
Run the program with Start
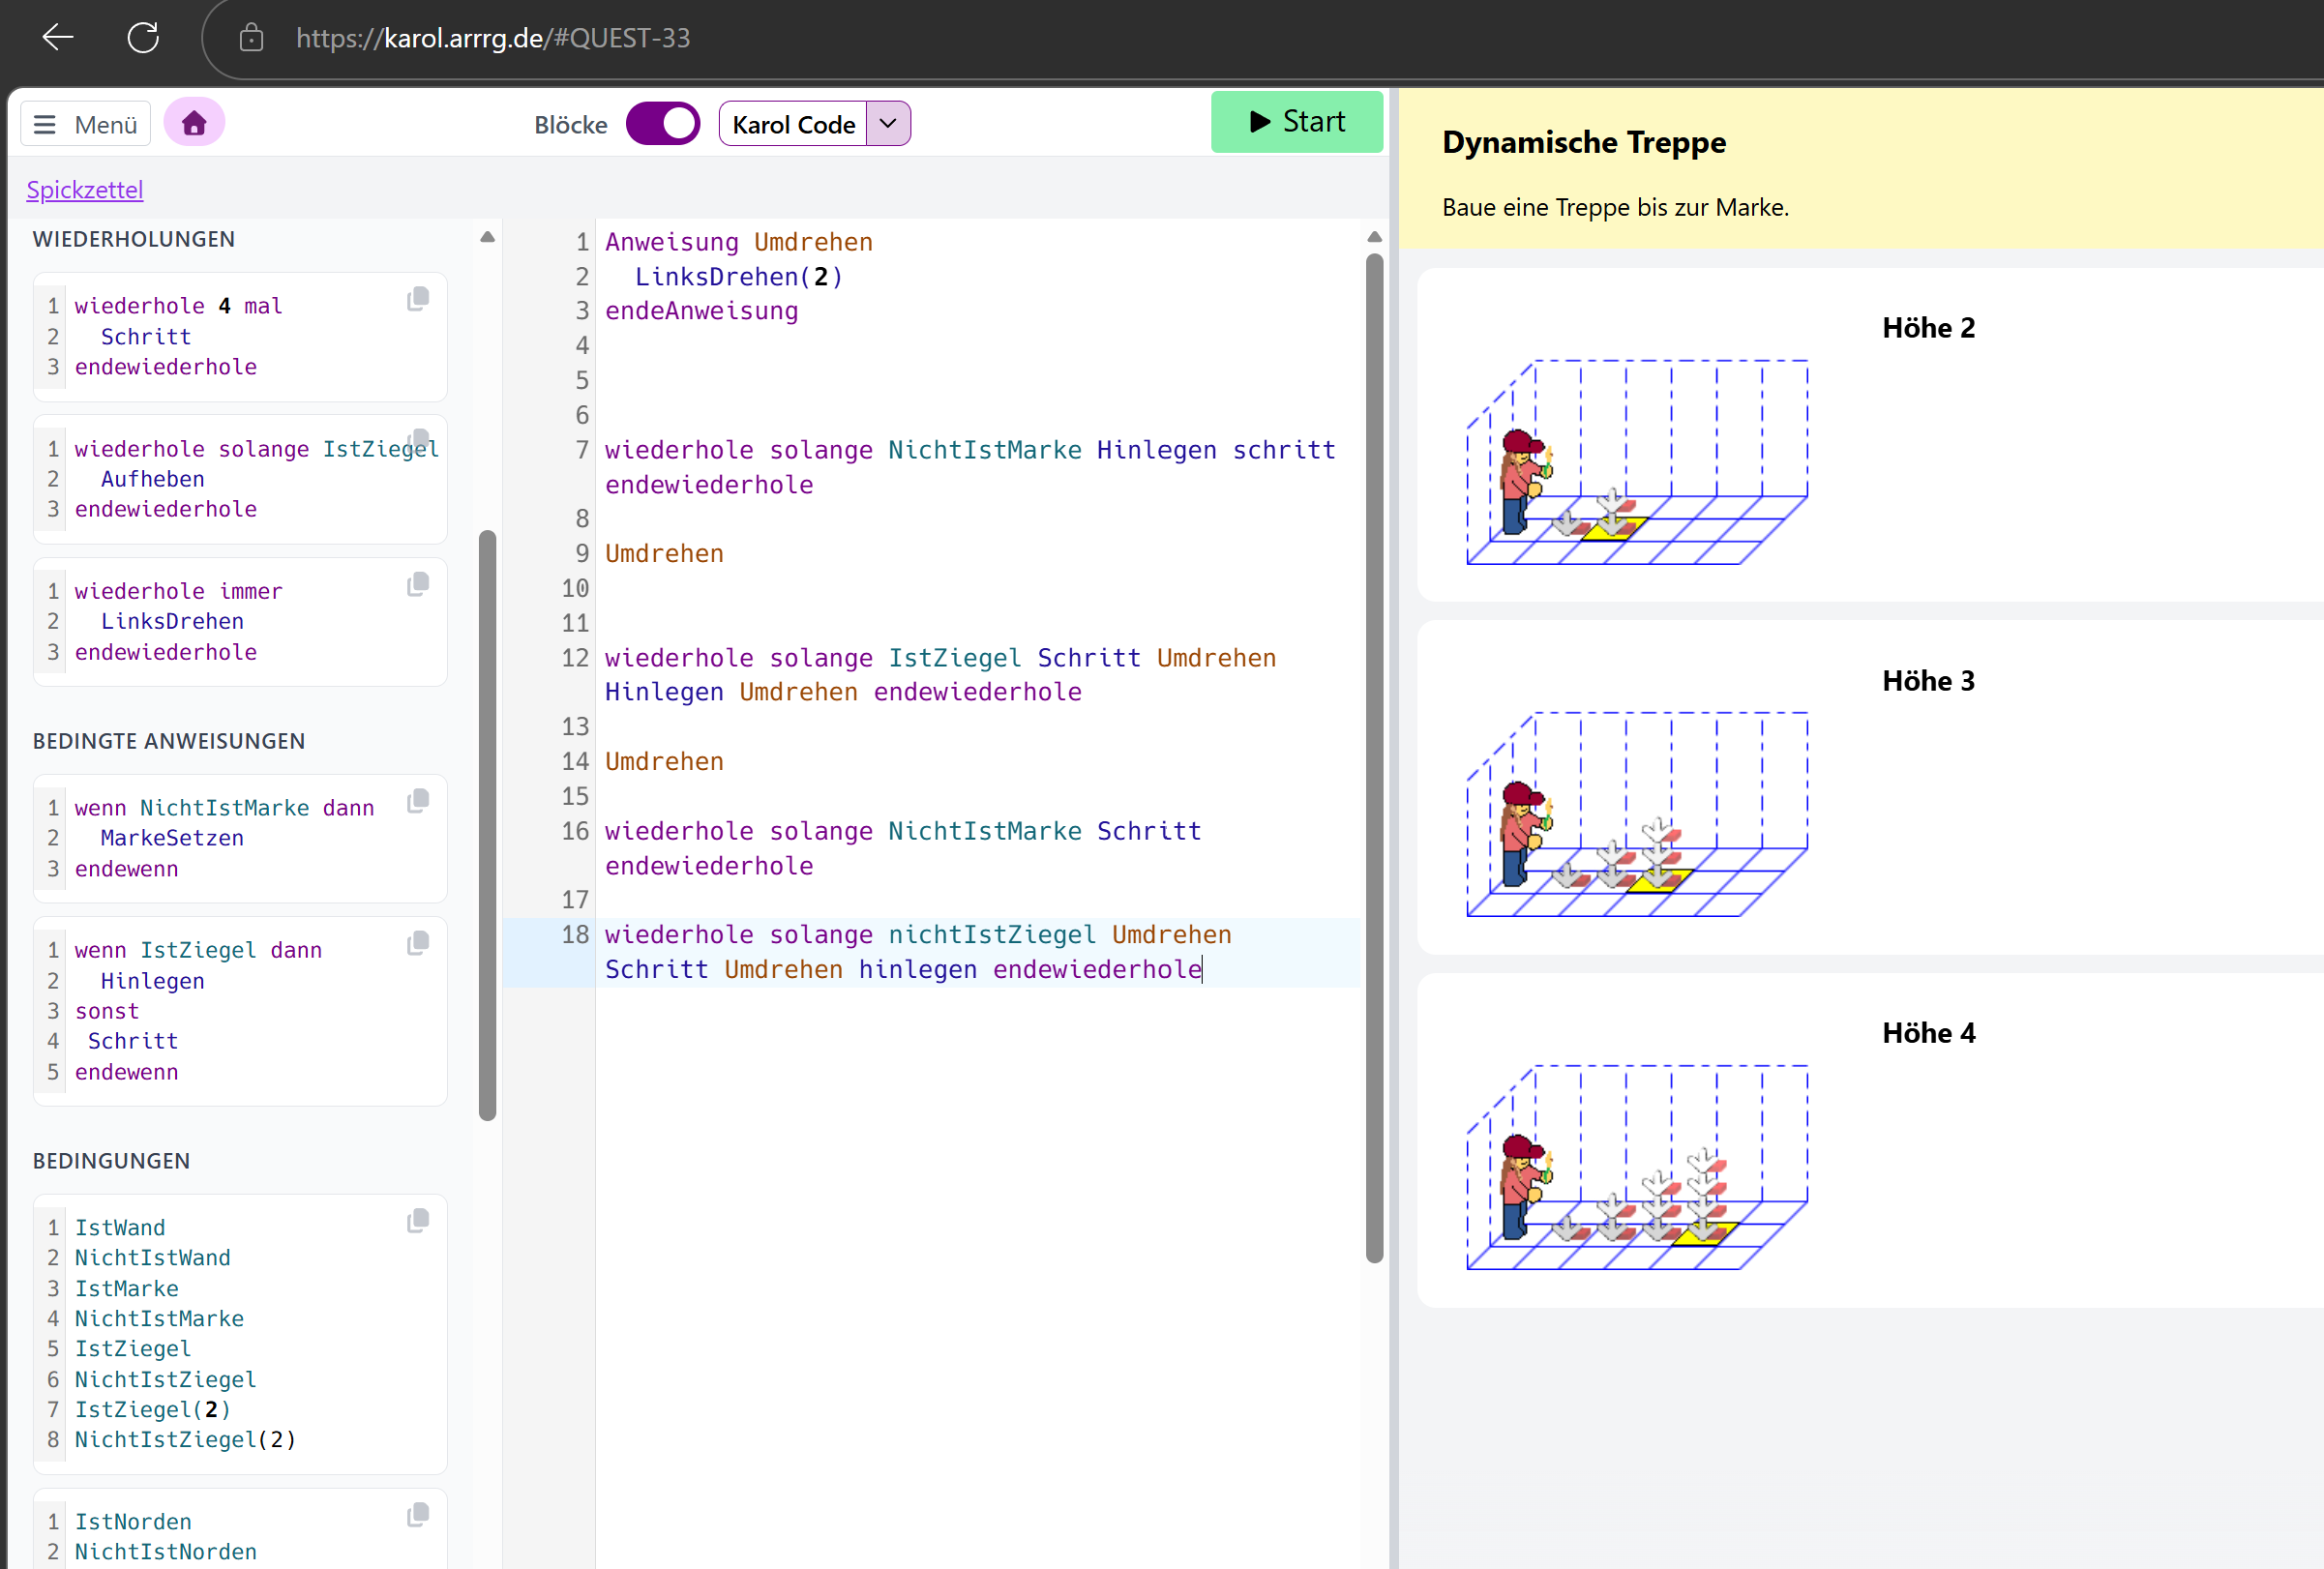coord(1297,122)
